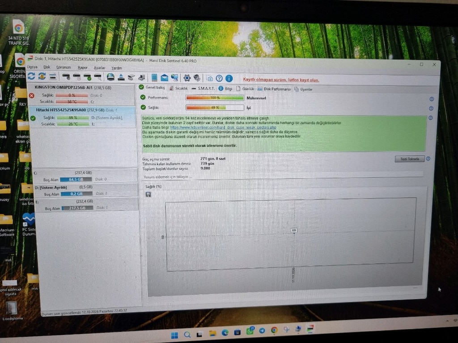This screenshot has width=458, height=343.
Task: Select the Hitachi HTS542525K9SA00 disk entry
Action: [x=82, y=117]
